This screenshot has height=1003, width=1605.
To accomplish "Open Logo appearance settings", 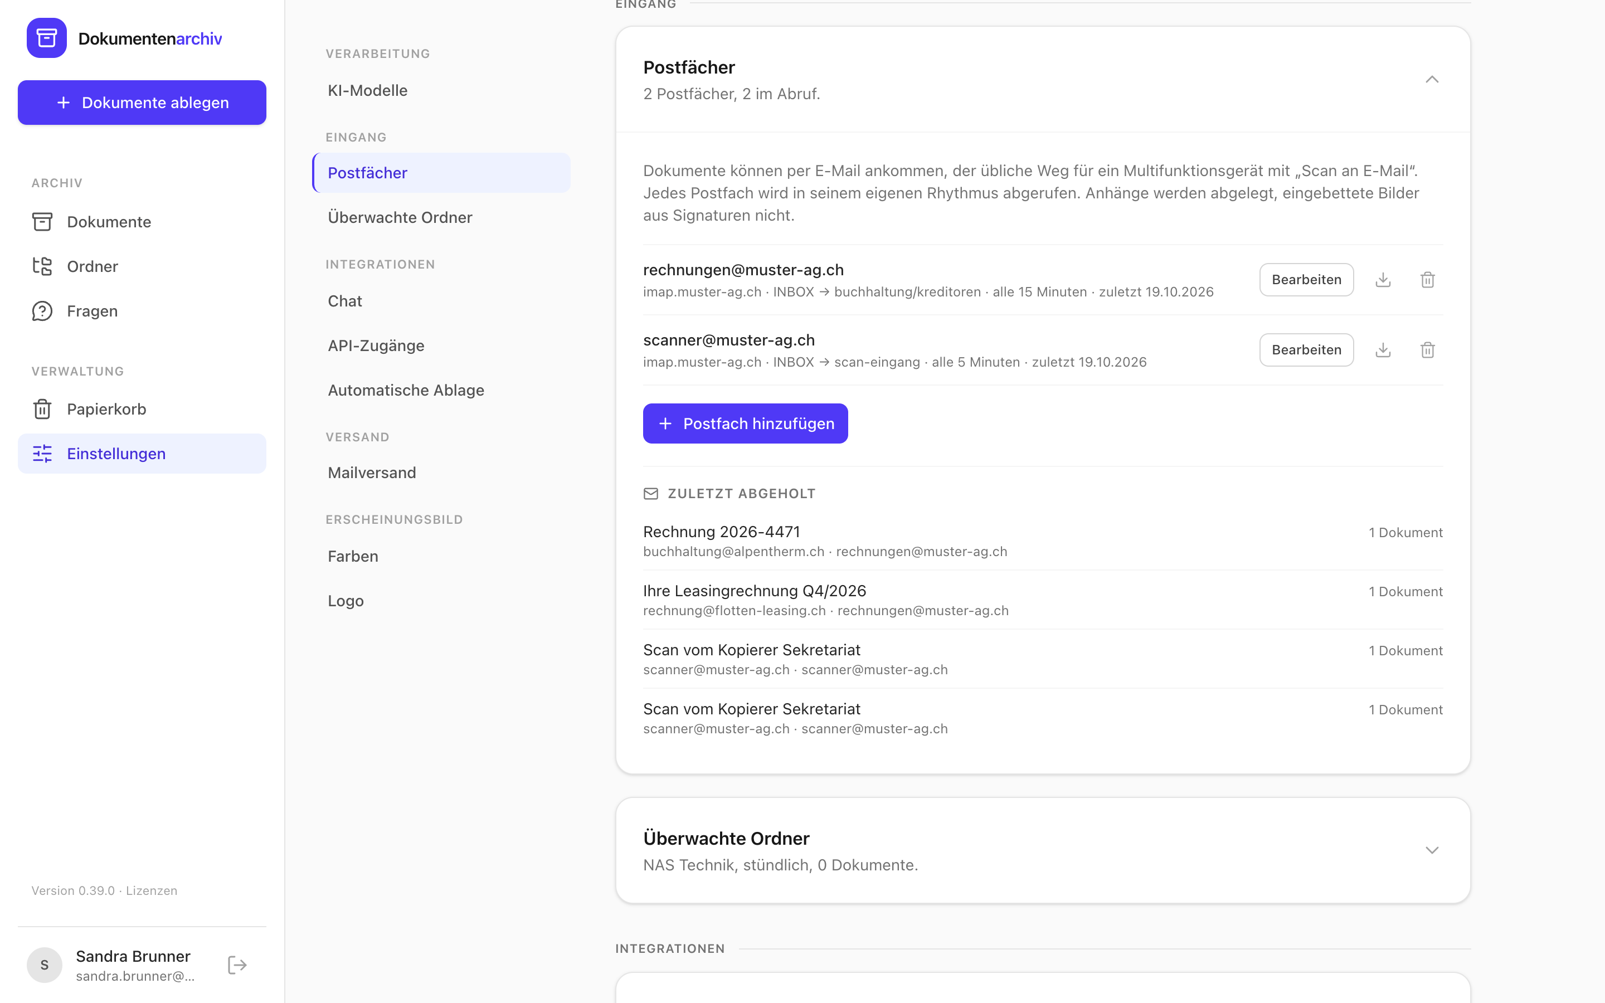I will coord(441,601).
